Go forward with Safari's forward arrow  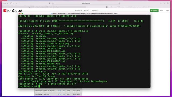tap(20, 3)
